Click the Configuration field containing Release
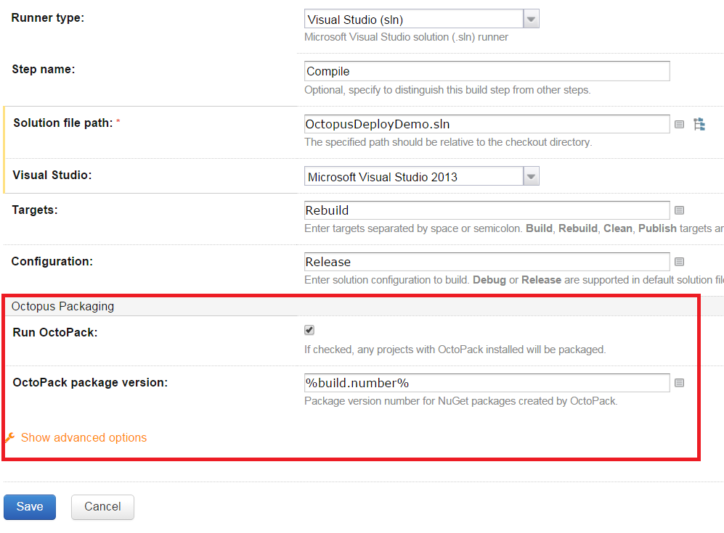 (487, 262)
